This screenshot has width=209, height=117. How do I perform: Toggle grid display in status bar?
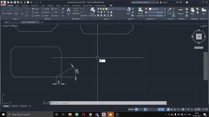(x=136, y=109)
